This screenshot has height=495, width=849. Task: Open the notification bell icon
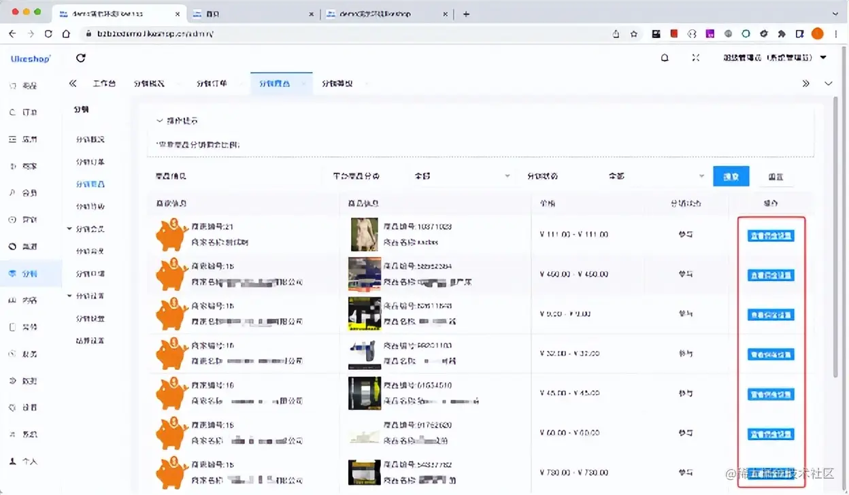click(x=665, y=58)
